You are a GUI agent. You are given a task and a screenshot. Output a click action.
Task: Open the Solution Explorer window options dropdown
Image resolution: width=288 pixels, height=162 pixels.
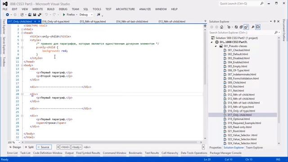pos(271,22)
